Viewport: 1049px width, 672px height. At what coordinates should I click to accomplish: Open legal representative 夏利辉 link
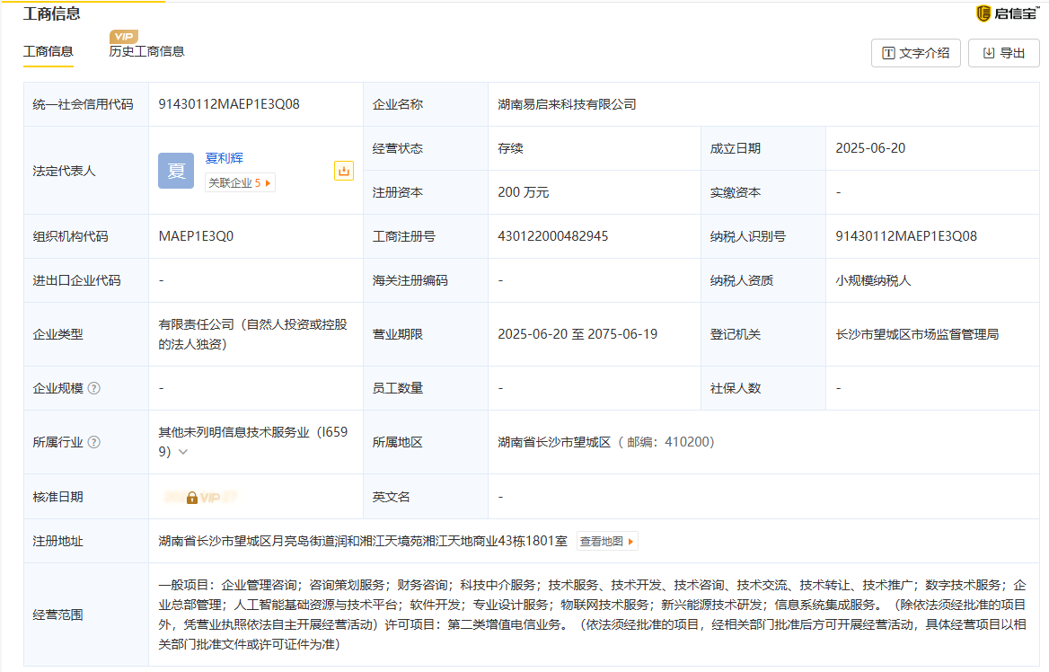tap(224, 158)
